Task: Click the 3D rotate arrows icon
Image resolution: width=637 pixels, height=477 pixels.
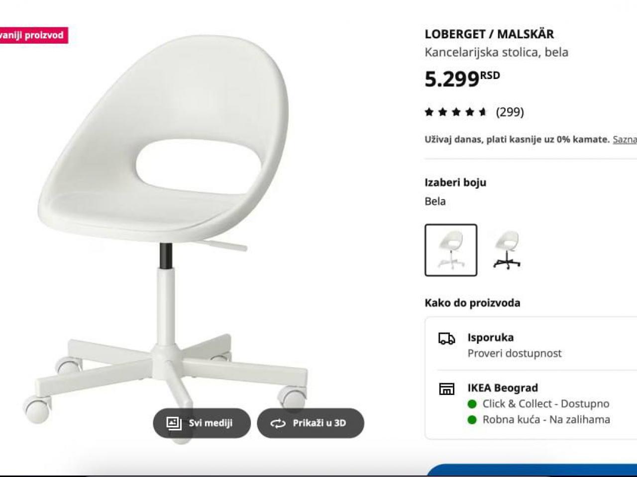Action: pos(278,423)
